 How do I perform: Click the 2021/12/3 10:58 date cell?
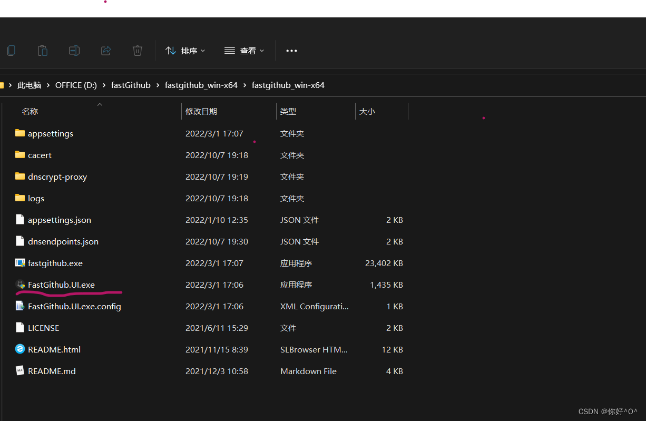217,371
